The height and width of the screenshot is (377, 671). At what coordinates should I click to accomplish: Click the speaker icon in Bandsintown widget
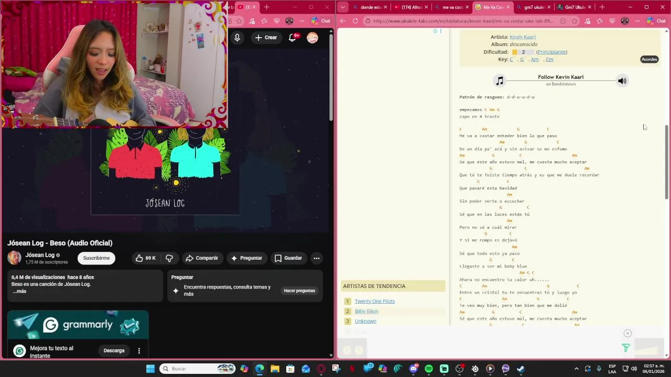tap(622, 81)
